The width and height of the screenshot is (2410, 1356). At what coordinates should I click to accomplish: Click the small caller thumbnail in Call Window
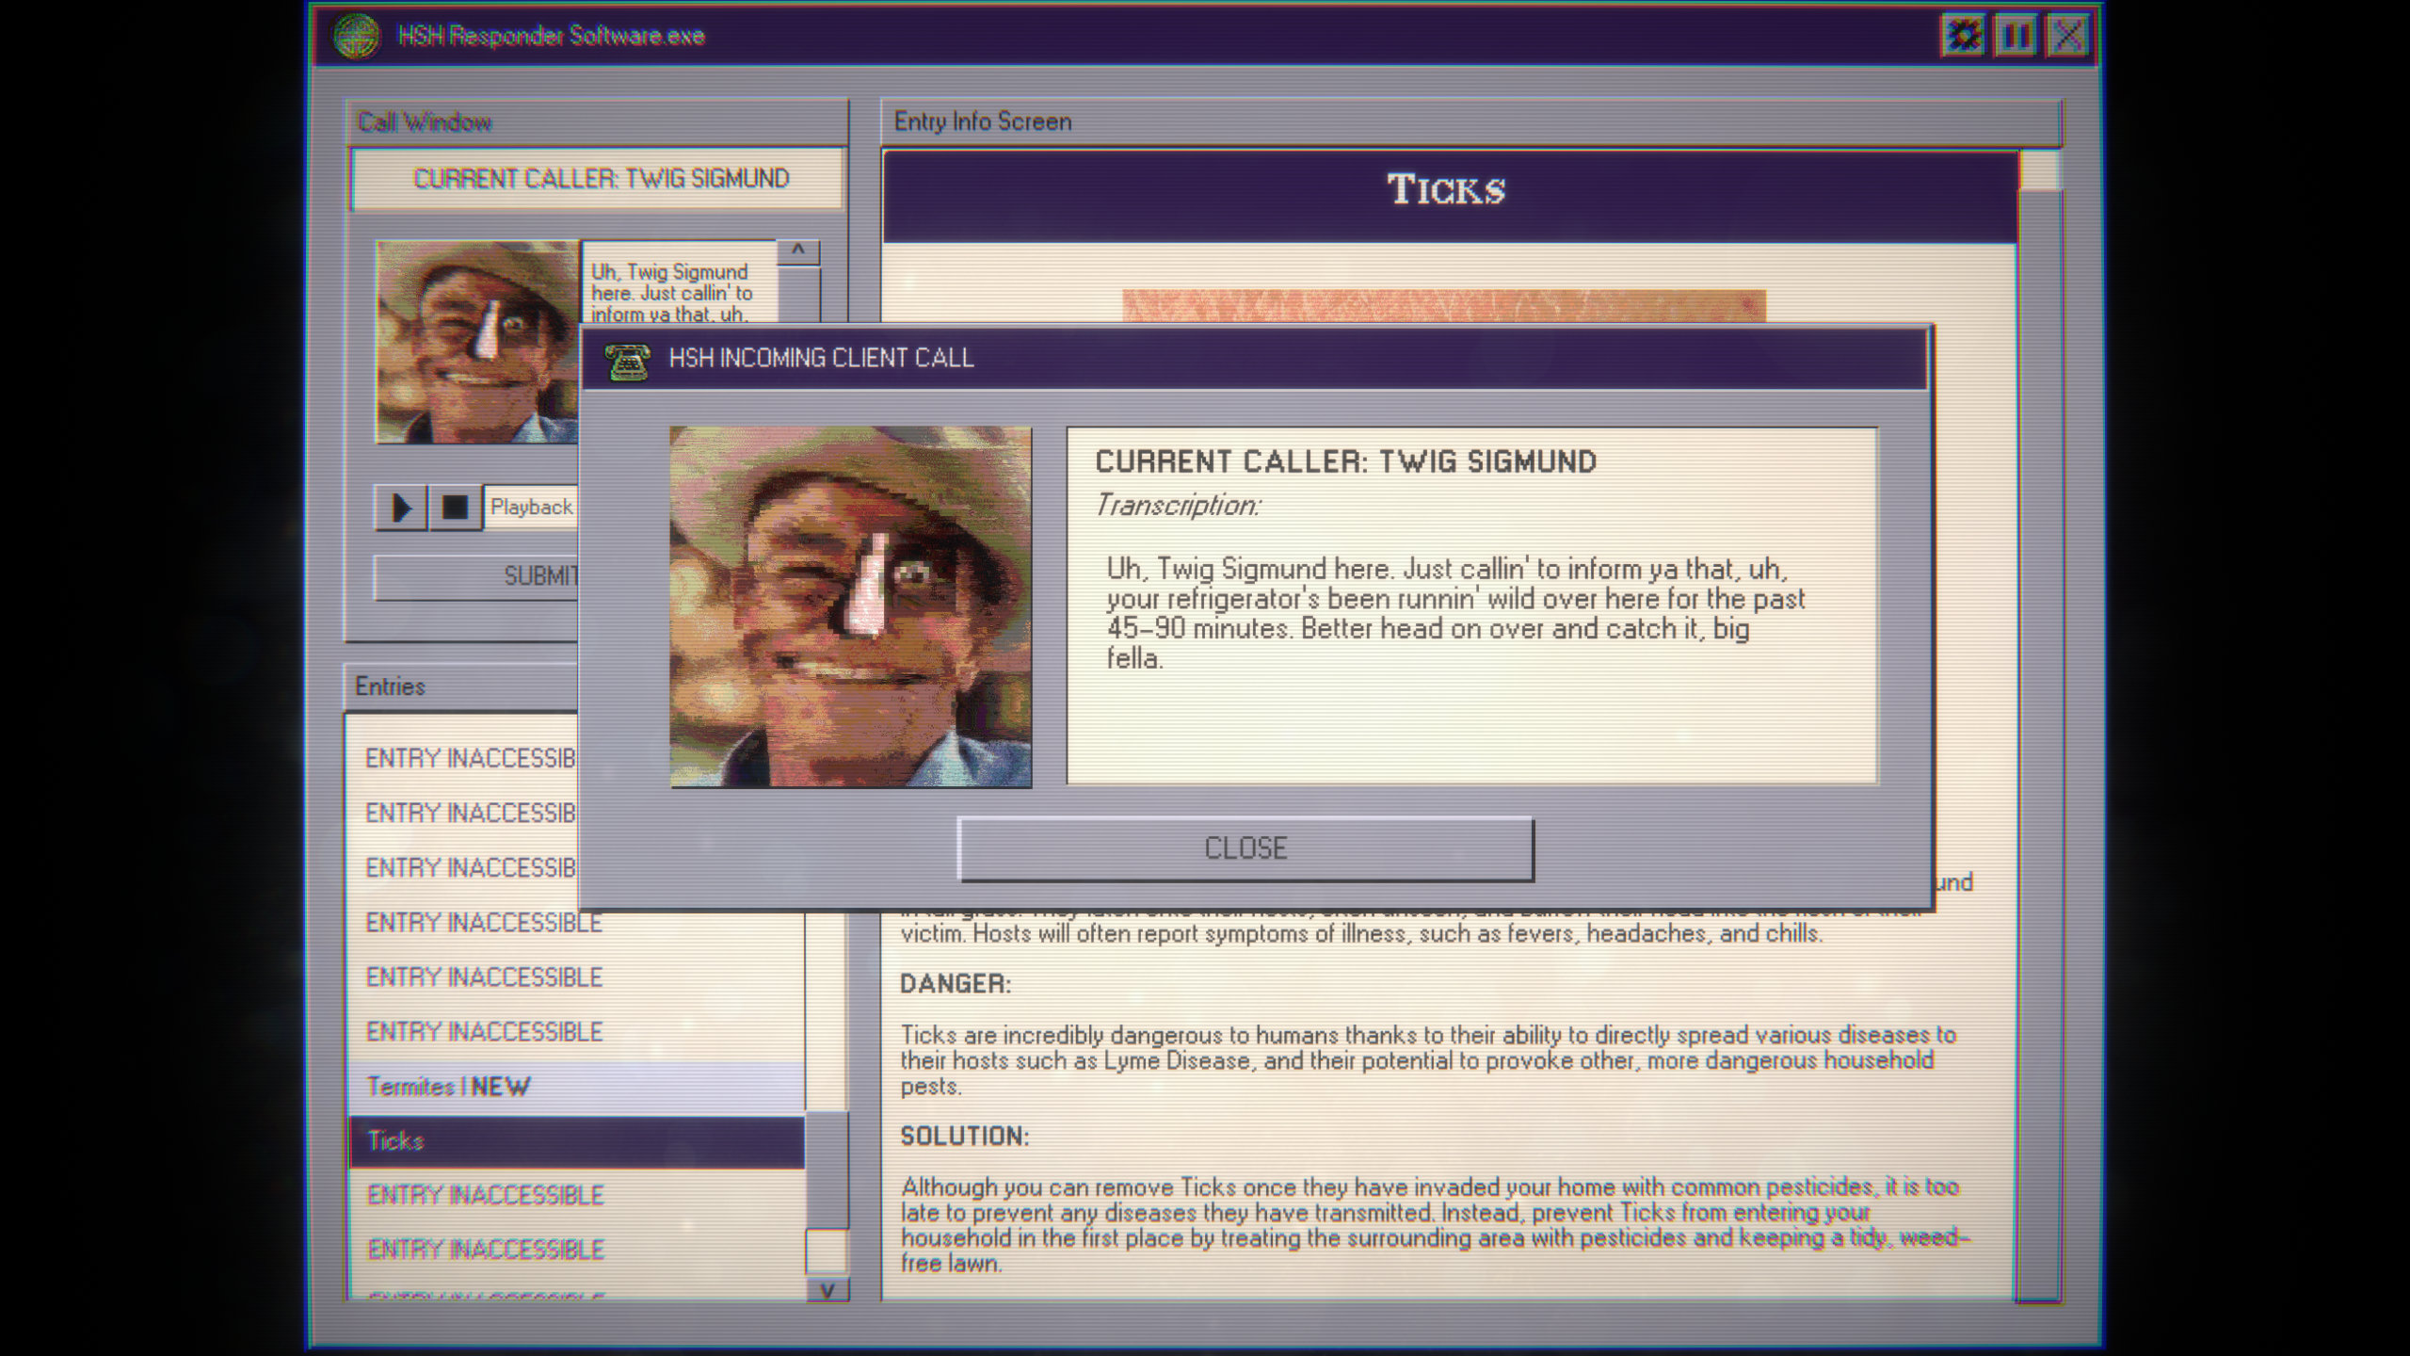point(476,342)
